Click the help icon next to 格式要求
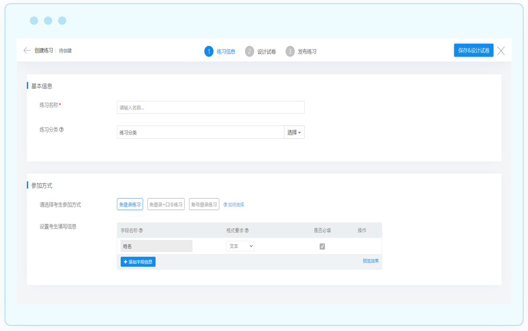The width and height of the screenshot is (528, 331). [246, 231]
